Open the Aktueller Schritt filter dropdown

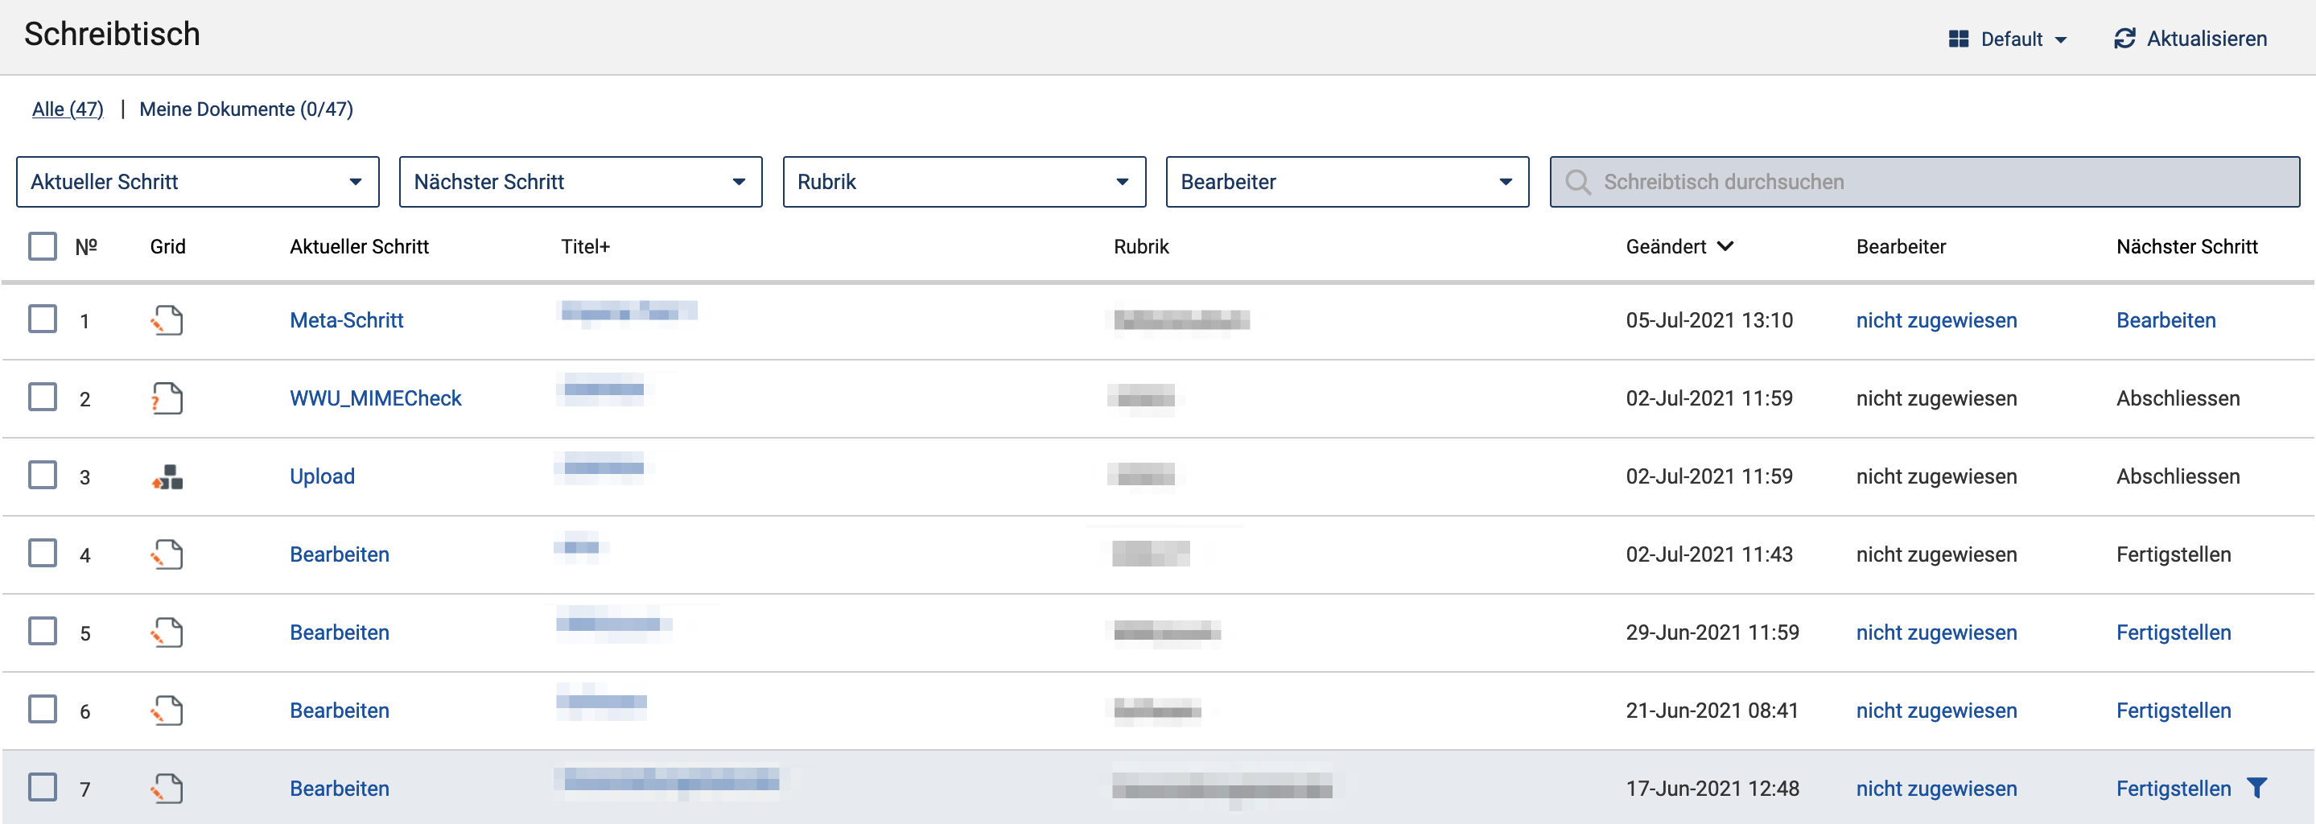(x=198, y=182)
